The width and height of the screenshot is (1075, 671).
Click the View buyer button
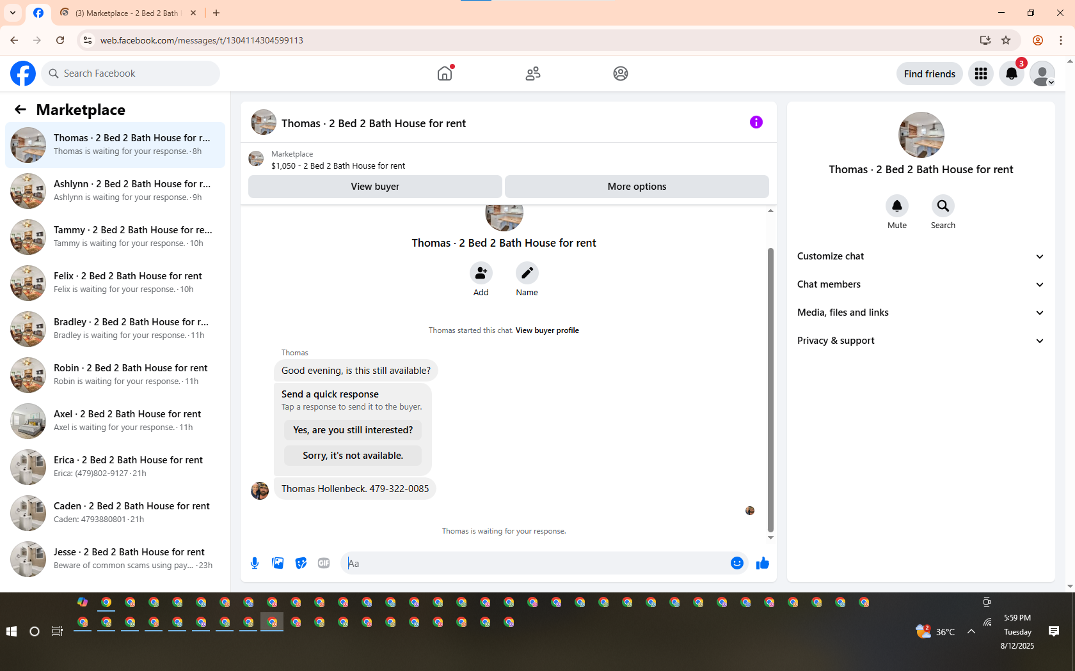click(375, 187)
